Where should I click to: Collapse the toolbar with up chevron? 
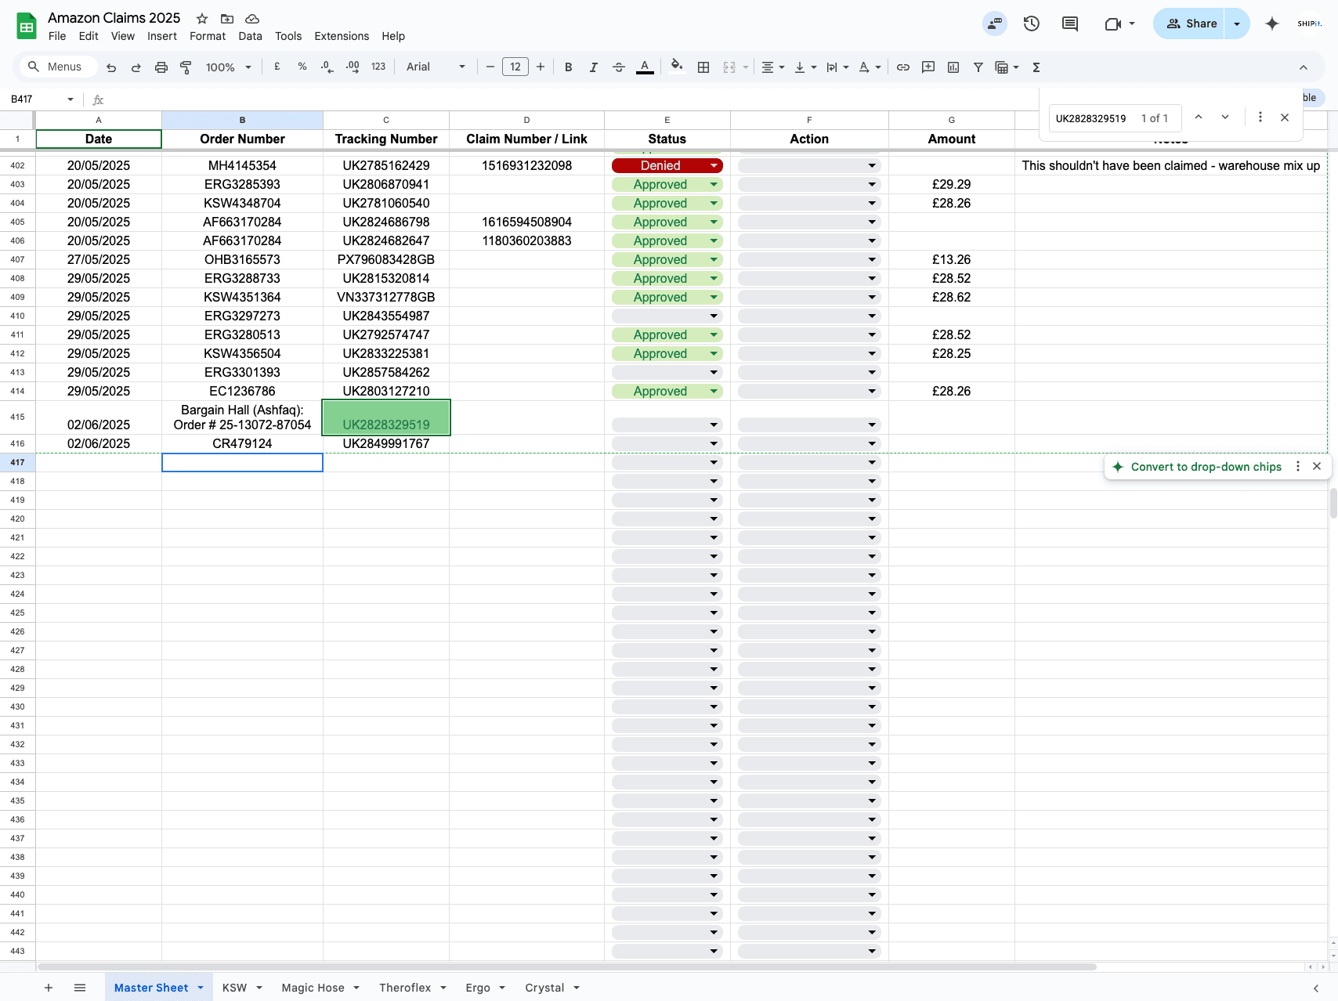click(x=1304, y=67)
